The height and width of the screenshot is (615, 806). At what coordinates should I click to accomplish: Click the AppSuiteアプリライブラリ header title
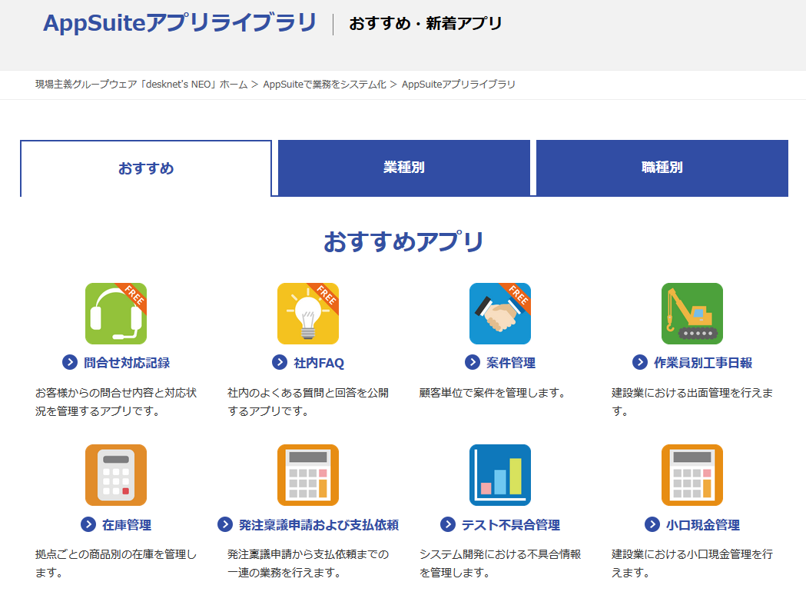(180, 23)
